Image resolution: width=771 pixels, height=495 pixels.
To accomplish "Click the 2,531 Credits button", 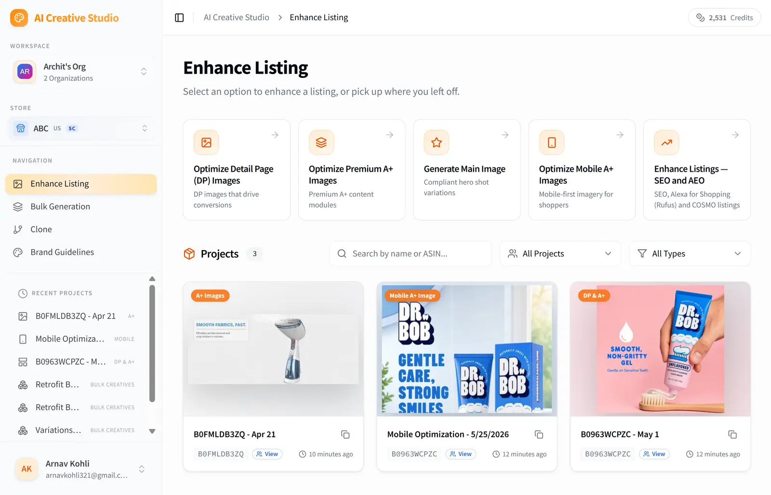I will tap(724, 18).
